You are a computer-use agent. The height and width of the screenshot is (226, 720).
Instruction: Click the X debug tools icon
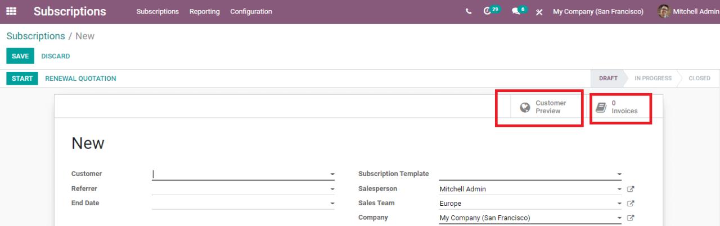pos(539,12)
